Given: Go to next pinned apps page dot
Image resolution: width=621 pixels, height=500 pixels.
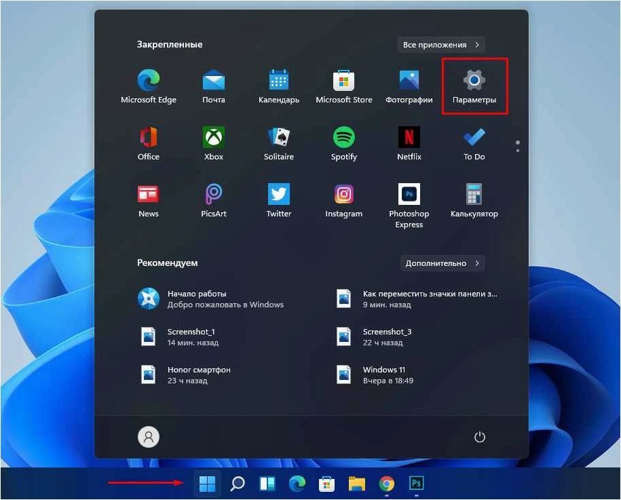Looking at the screenshot, I should [x=518, y=151].
